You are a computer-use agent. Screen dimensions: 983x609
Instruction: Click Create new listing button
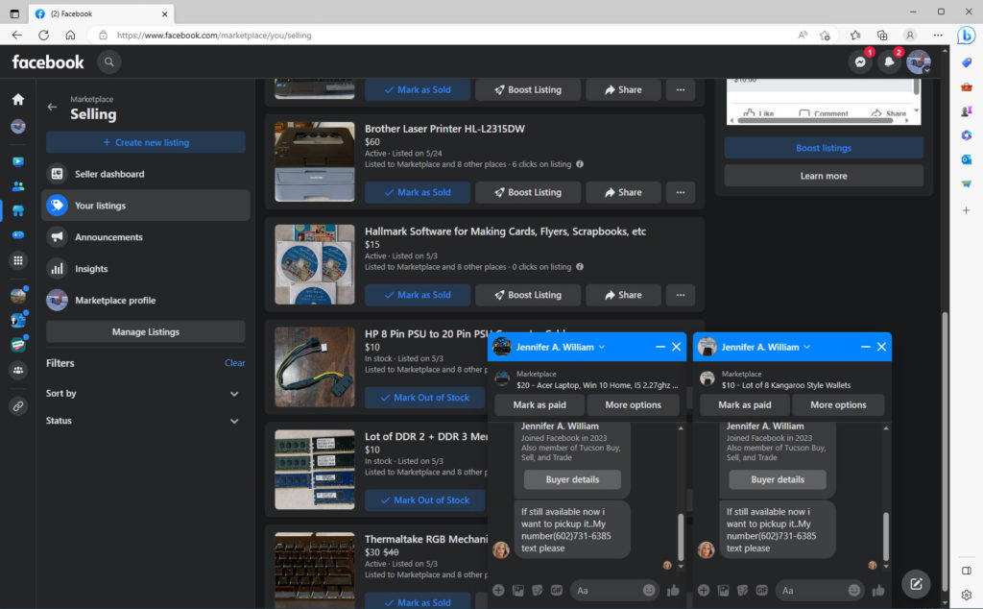pyautogui.click(x=146, y=142)
